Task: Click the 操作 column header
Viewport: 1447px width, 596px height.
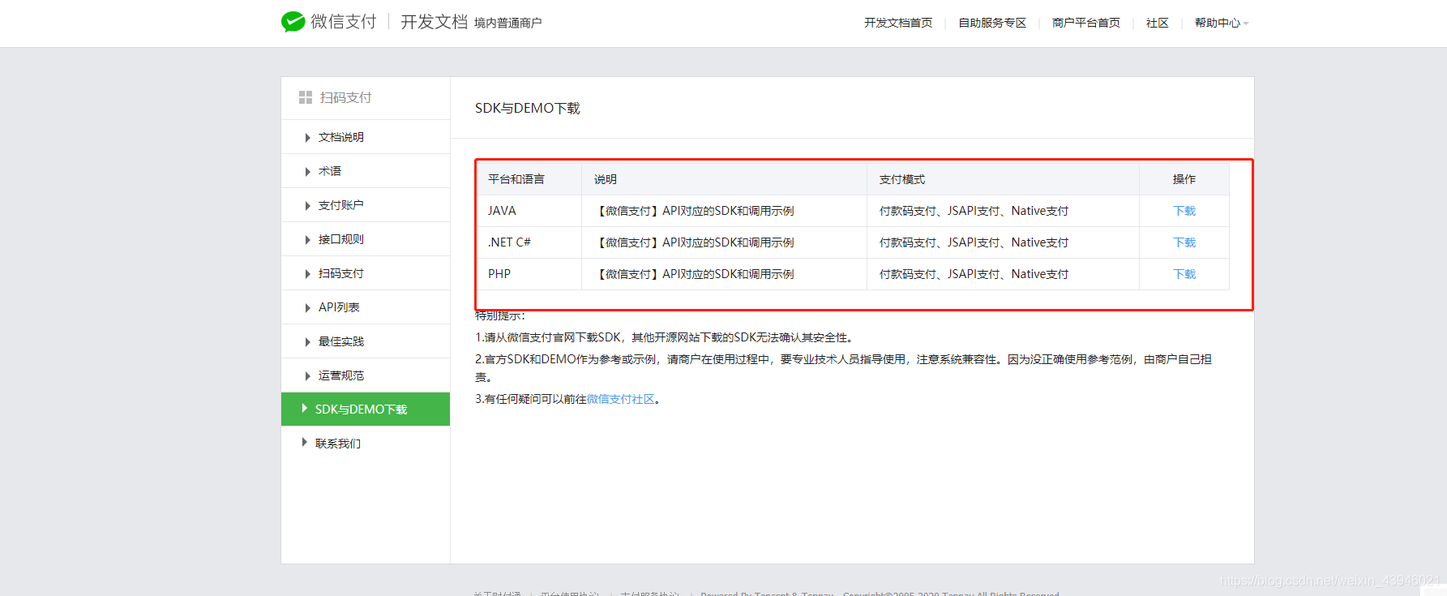Action: (x=1184, y=179)
